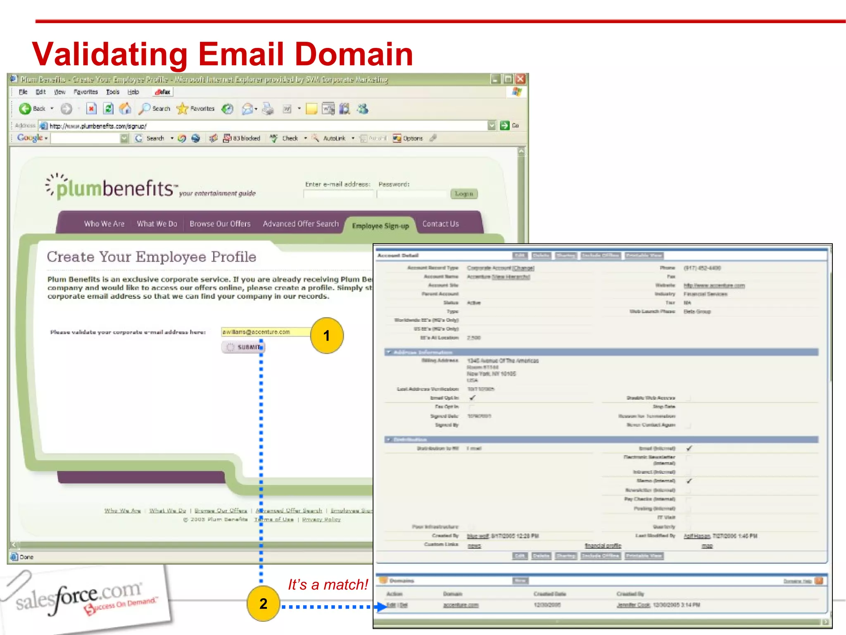Click the globe icon in the Google toolbar
Image resolution: width=846 pixels, height=635 pixels.
tap(195, 138)
